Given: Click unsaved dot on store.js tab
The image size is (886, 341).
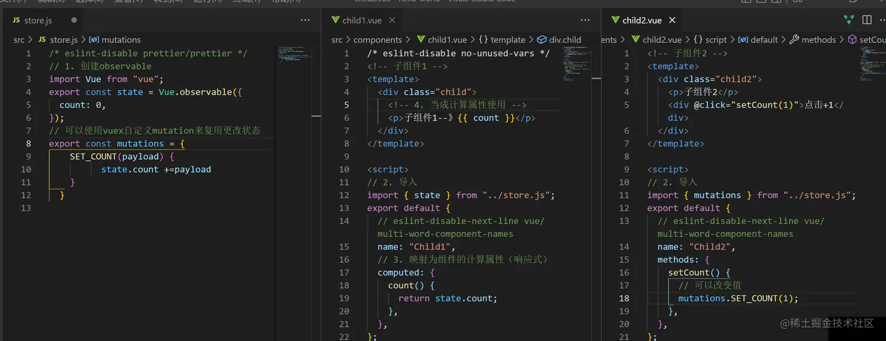Looking at the screenshot, I should pyautogui.click(x=74, y=20).
